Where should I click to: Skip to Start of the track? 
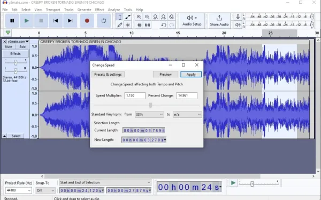pos(56,21)
